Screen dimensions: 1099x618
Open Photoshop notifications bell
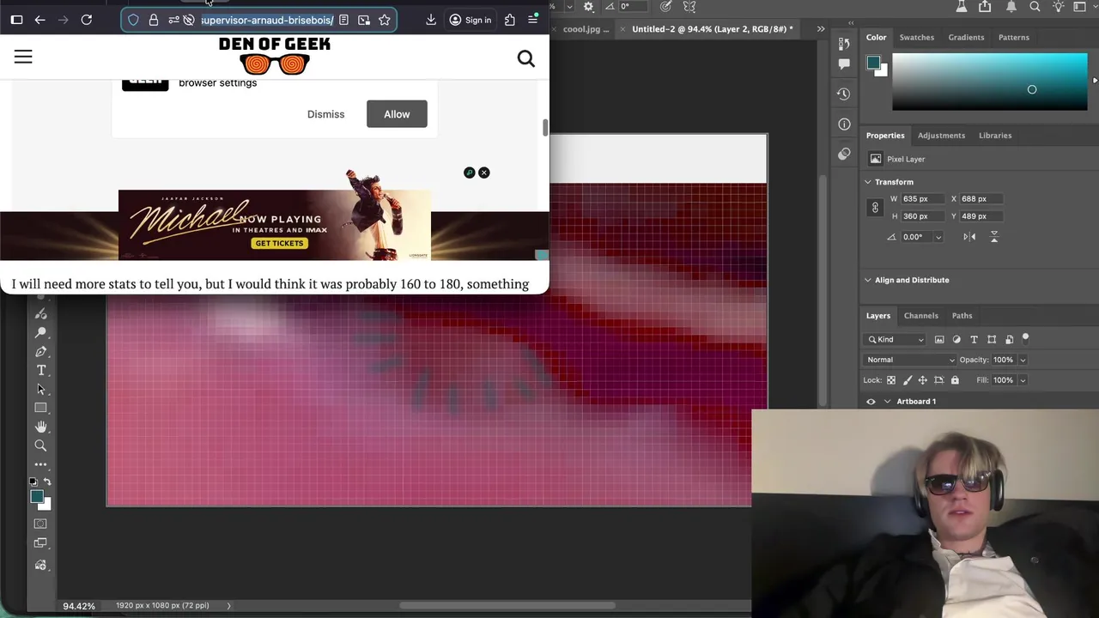pos(1011,7)
